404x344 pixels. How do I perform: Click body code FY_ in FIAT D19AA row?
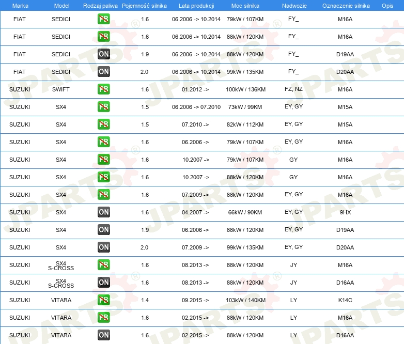pyautogui.click(x=293, y=54)
